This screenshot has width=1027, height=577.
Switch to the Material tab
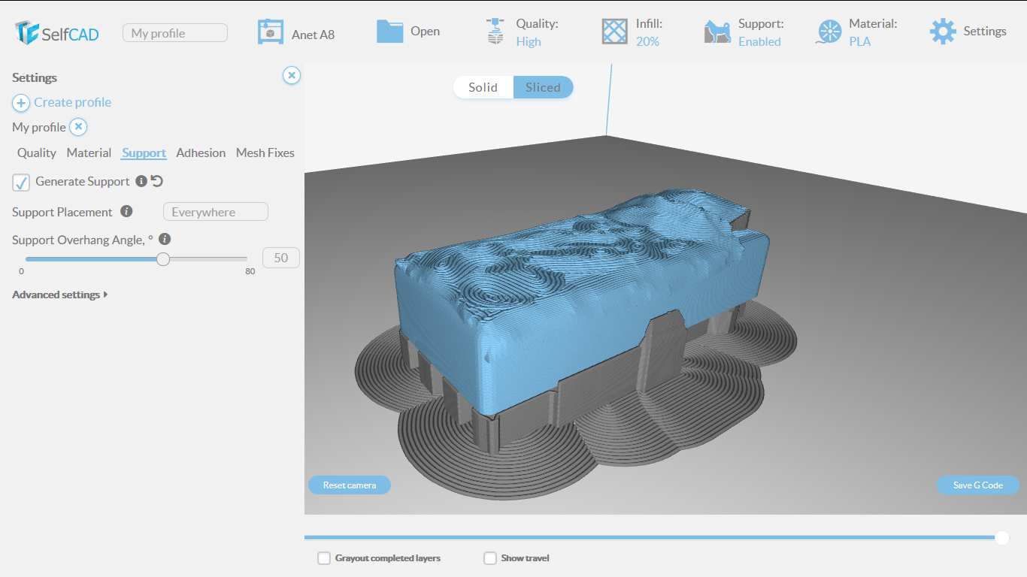[89, 153]
